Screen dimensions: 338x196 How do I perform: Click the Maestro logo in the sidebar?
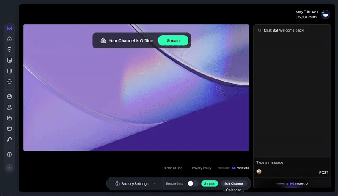(9, 28)
